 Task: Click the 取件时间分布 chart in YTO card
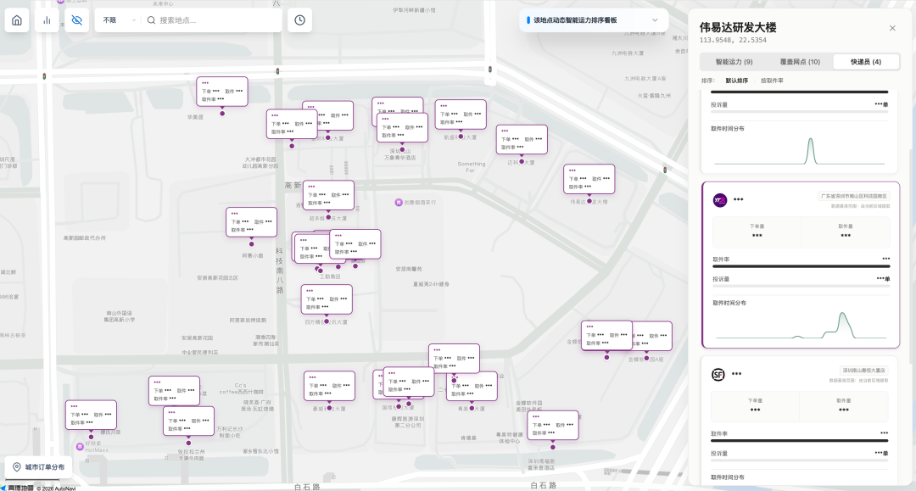[x=801, y=325]
